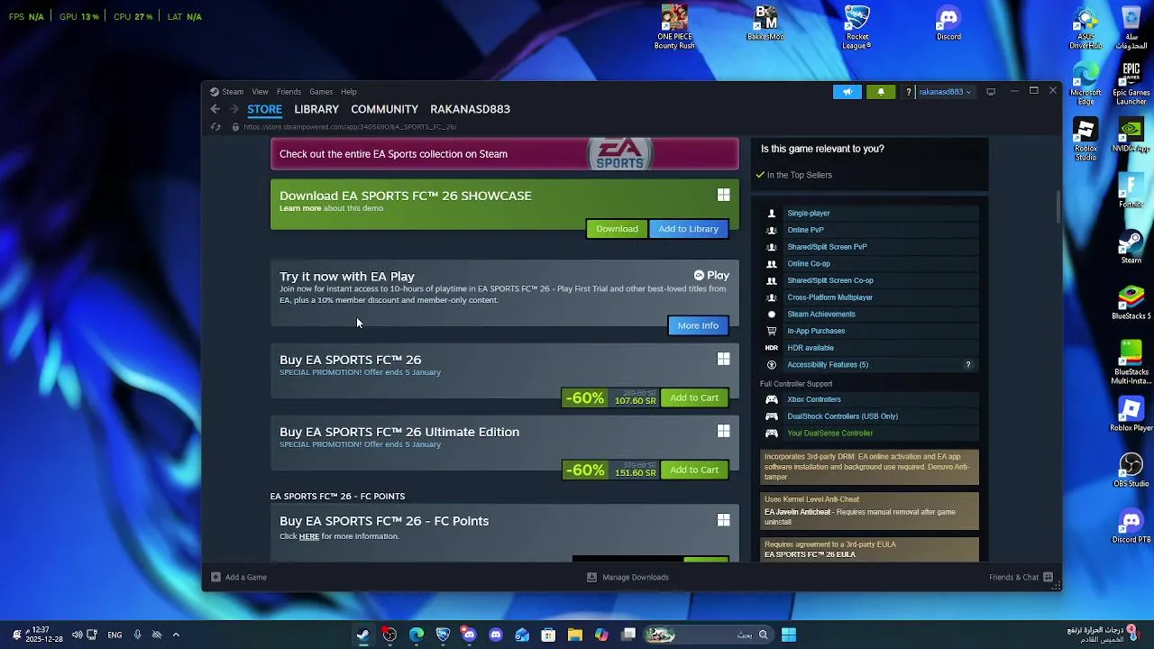
Task: Open the Help menu
Action: click(x=349, y=92)
